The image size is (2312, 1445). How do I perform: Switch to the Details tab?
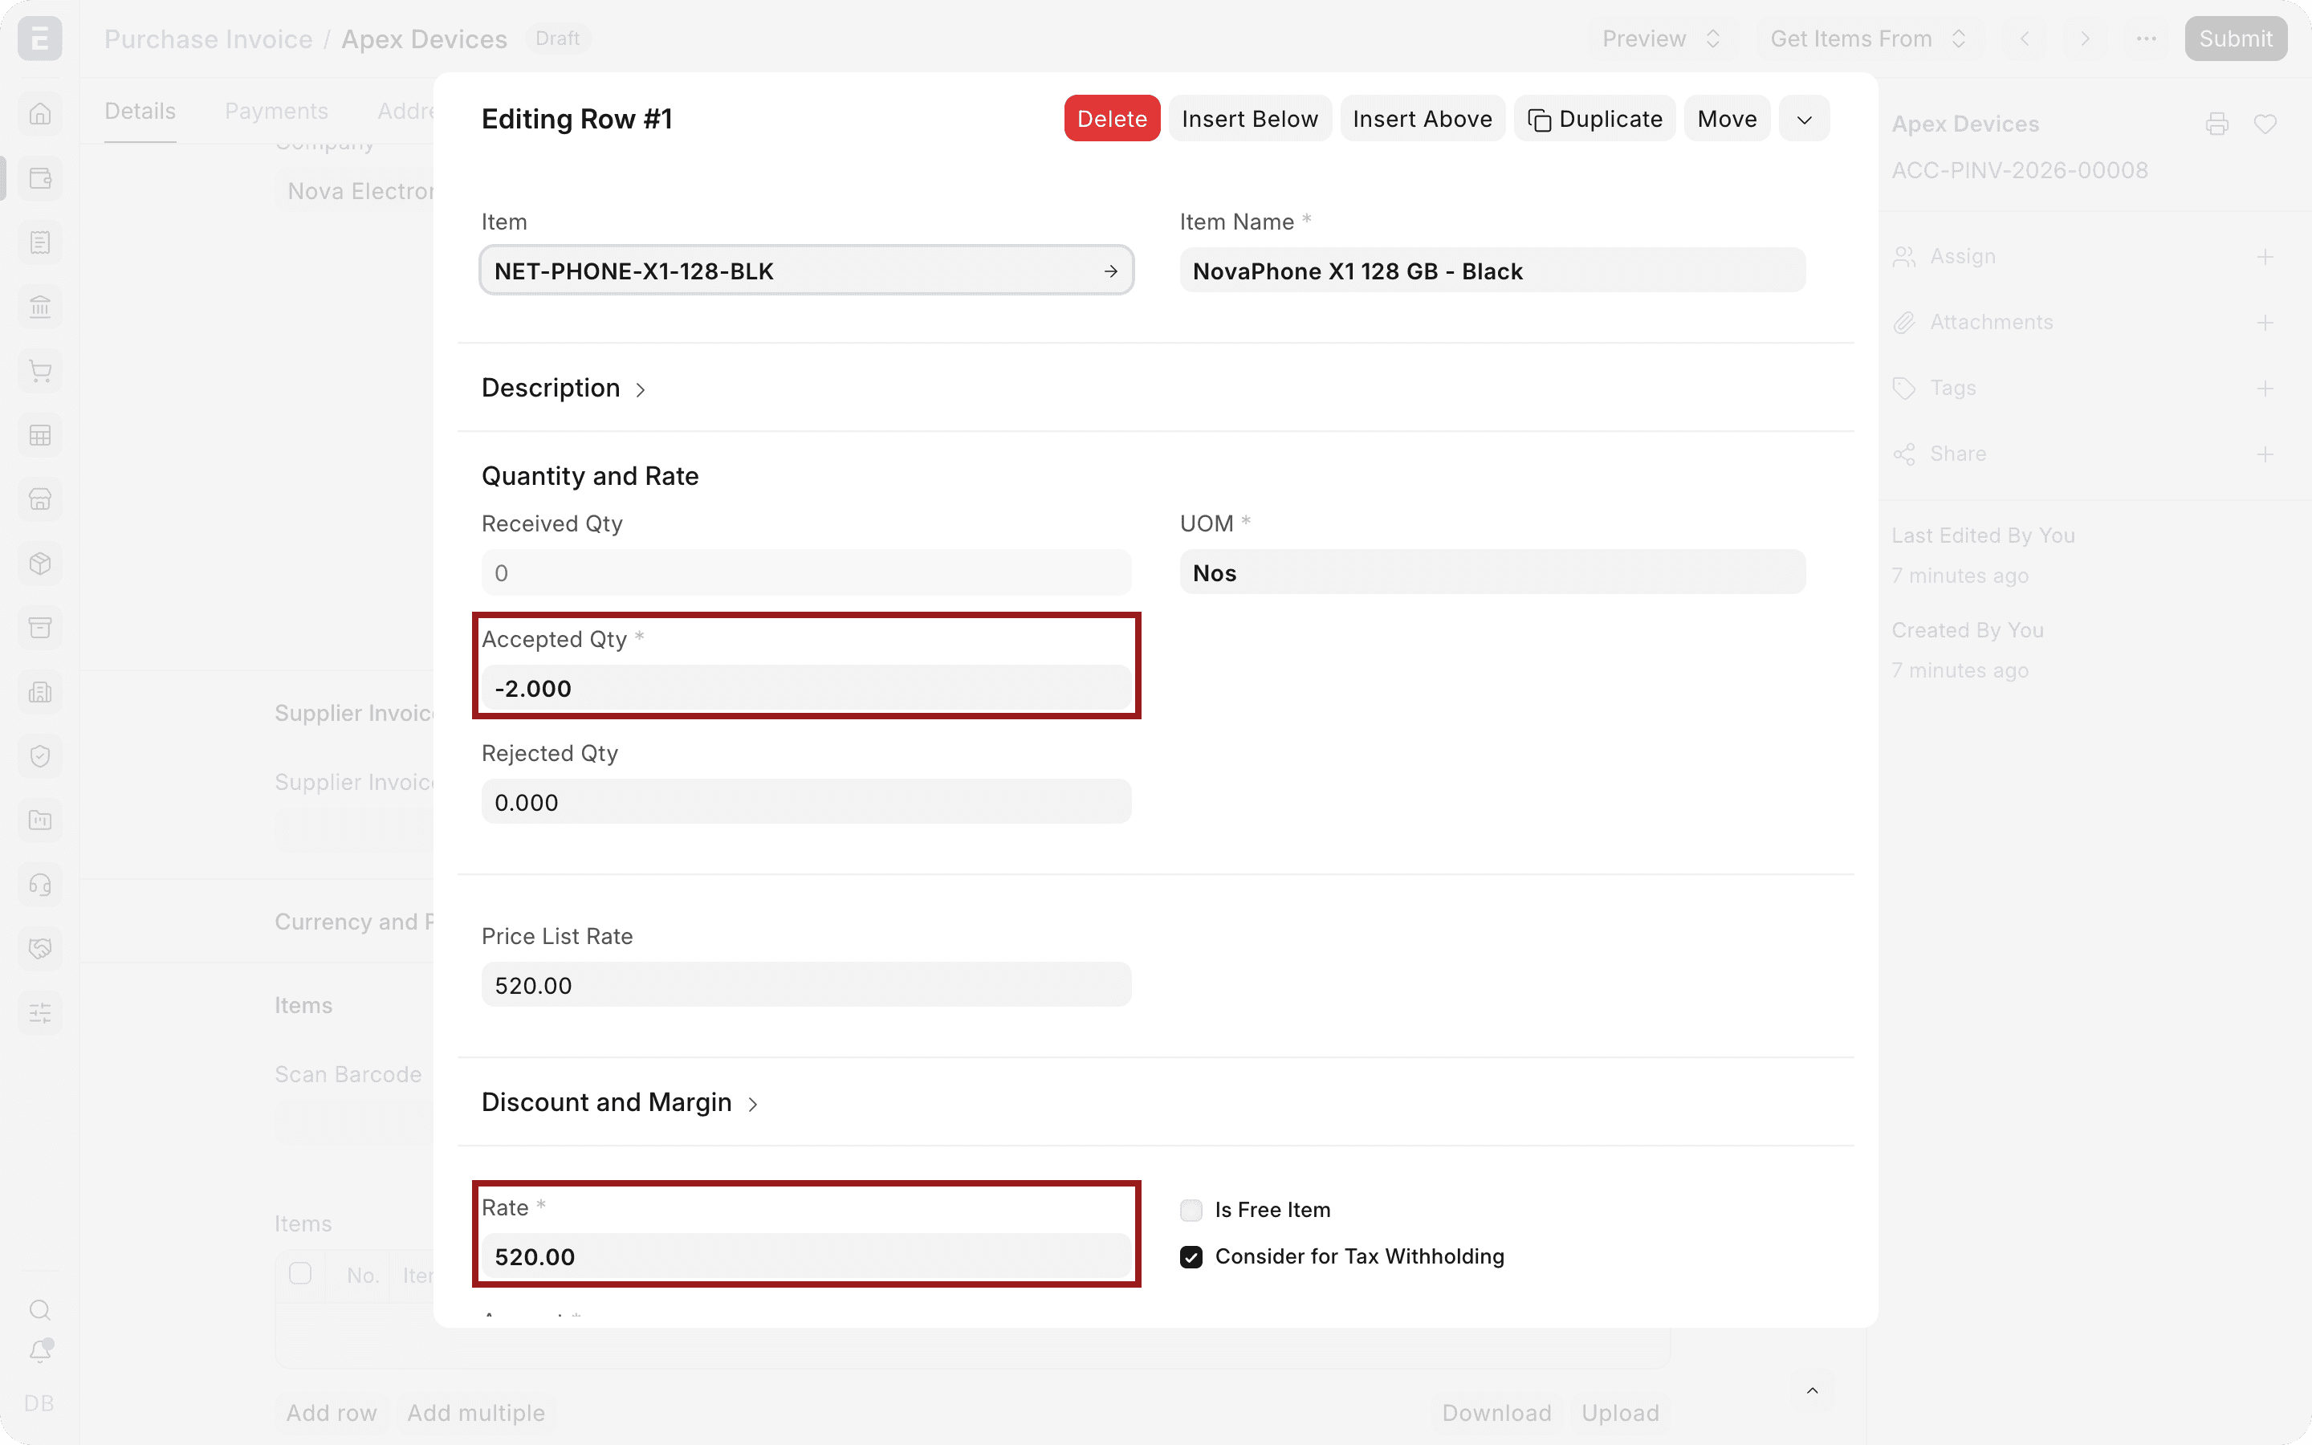[140, 111]
